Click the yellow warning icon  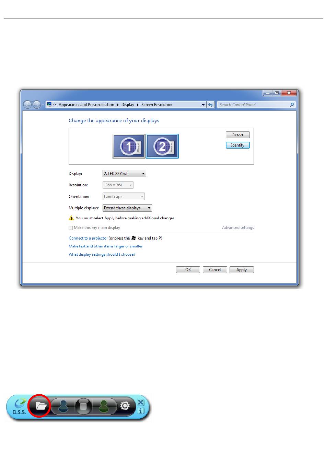[x=71, y=218]
